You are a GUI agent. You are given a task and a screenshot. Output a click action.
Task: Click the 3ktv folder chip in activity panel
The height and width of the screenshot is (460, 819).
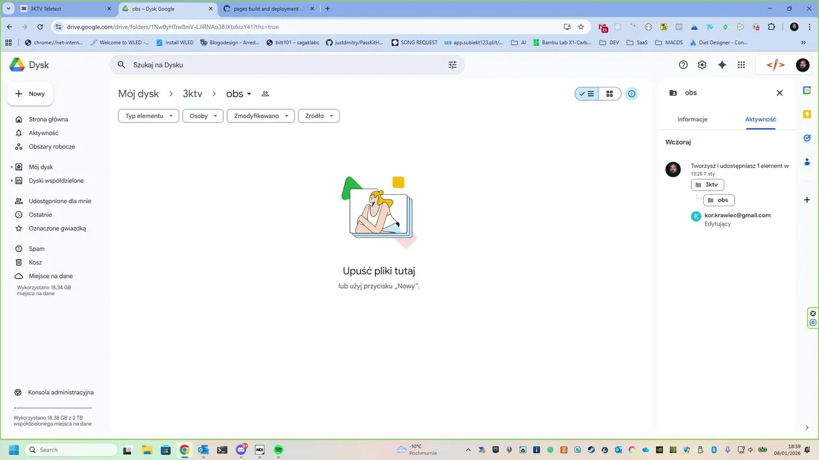[708, 185]
